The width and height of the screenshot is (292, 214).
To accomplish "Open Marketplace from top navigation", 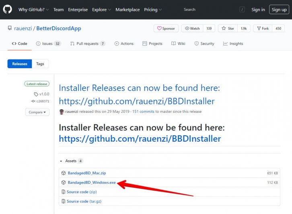I will tap(127, 10).
